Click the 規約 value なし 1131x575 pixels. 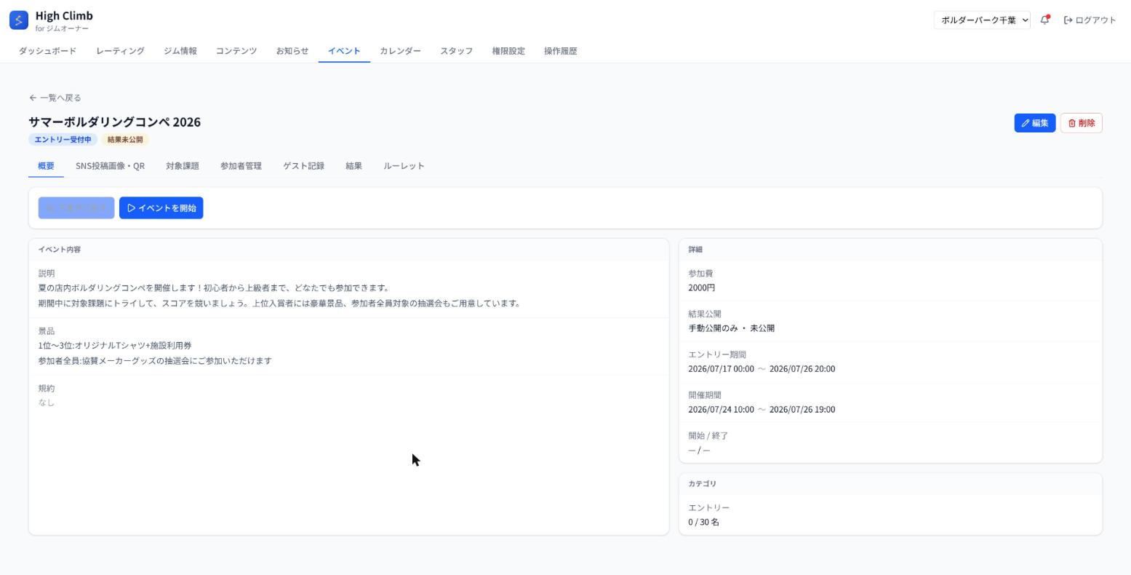pos(47,402)
